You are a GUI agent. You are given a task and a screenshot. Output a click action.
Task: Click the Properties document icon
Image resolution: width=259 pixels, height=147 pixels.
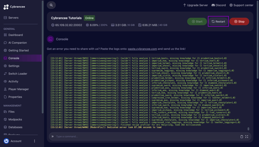click(5, 97)
